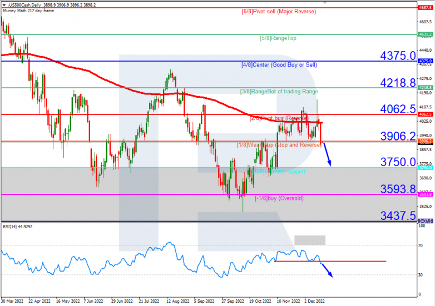This screenshot has width=435, height=306.
Task: Click the .US500Cash.Daily chart title
Action: click(x=24, y=5)
